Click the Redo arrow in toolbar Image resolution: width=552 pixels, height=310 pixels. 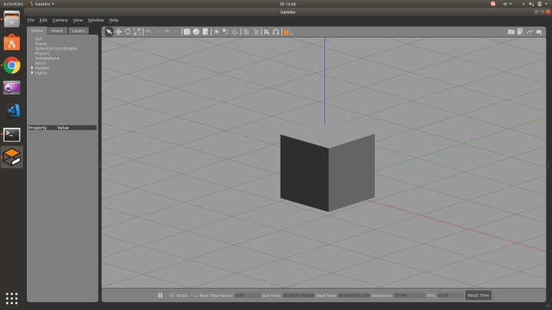pos(166,32)
